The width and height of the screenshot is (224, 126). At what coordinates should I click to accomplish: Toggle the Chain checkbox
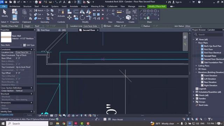(x=105, y=26)
